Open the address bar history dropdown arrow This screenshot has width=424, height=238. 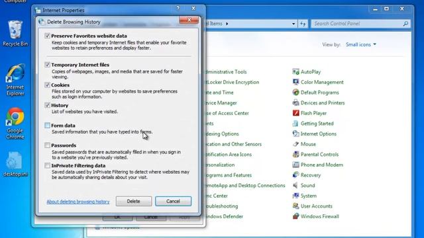[x=293, y=24]
